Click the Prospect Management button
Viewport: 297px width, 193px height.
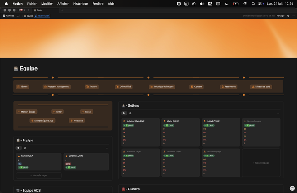tap(57, 86)
